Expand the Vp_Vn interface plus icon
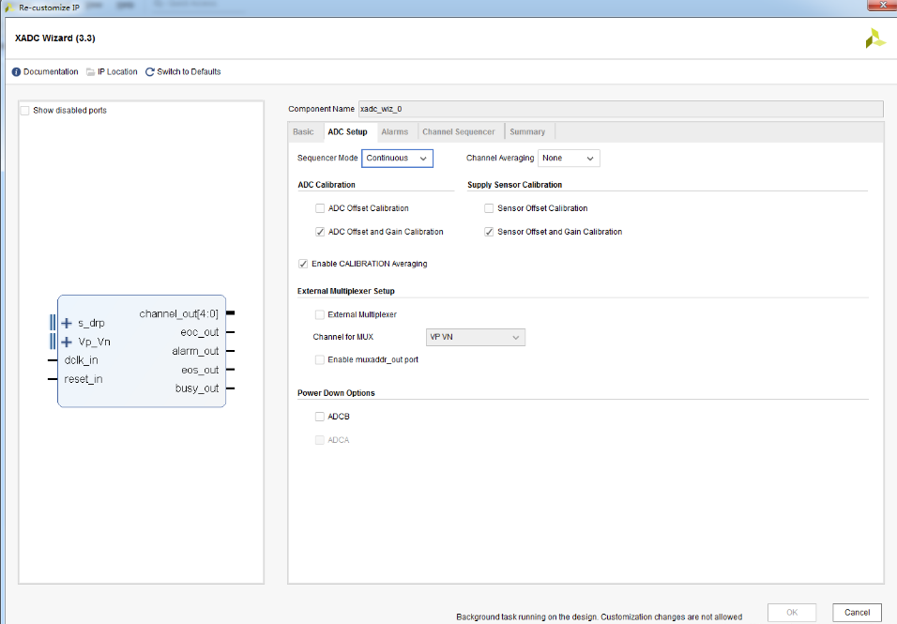This screenshot has height=624, width=897. [x=67, y=342]
